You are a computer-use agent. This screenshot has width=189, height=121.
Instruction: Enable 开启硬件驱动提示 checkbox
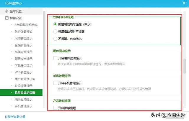pos(55,58)
